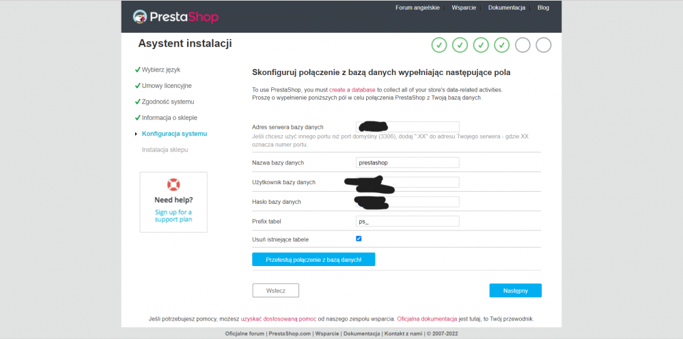Click the PrestaShop logo in the header
The width and height of the screenshot is (683, 339).
click(x=176, y=16)
